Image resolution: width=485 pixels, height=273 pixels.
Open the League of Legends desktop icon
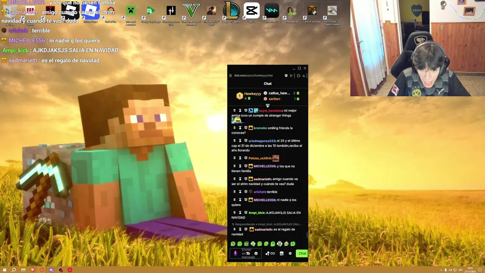[x=231, y=13]
